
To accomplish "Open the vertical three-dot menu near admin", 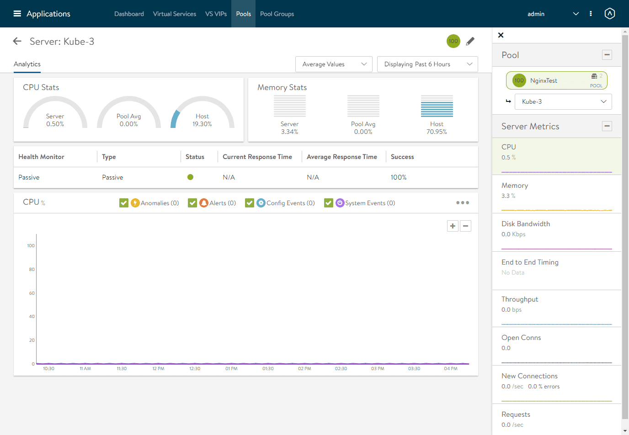I will (x=591, y=14).
